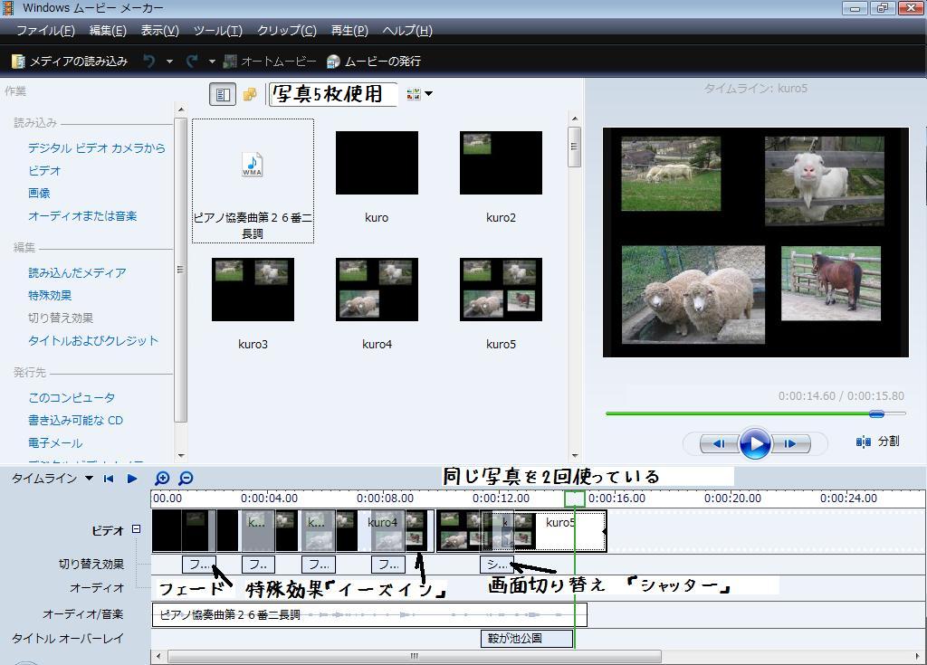
Task: Click the next frame button
Action: [x=790, y=443]
